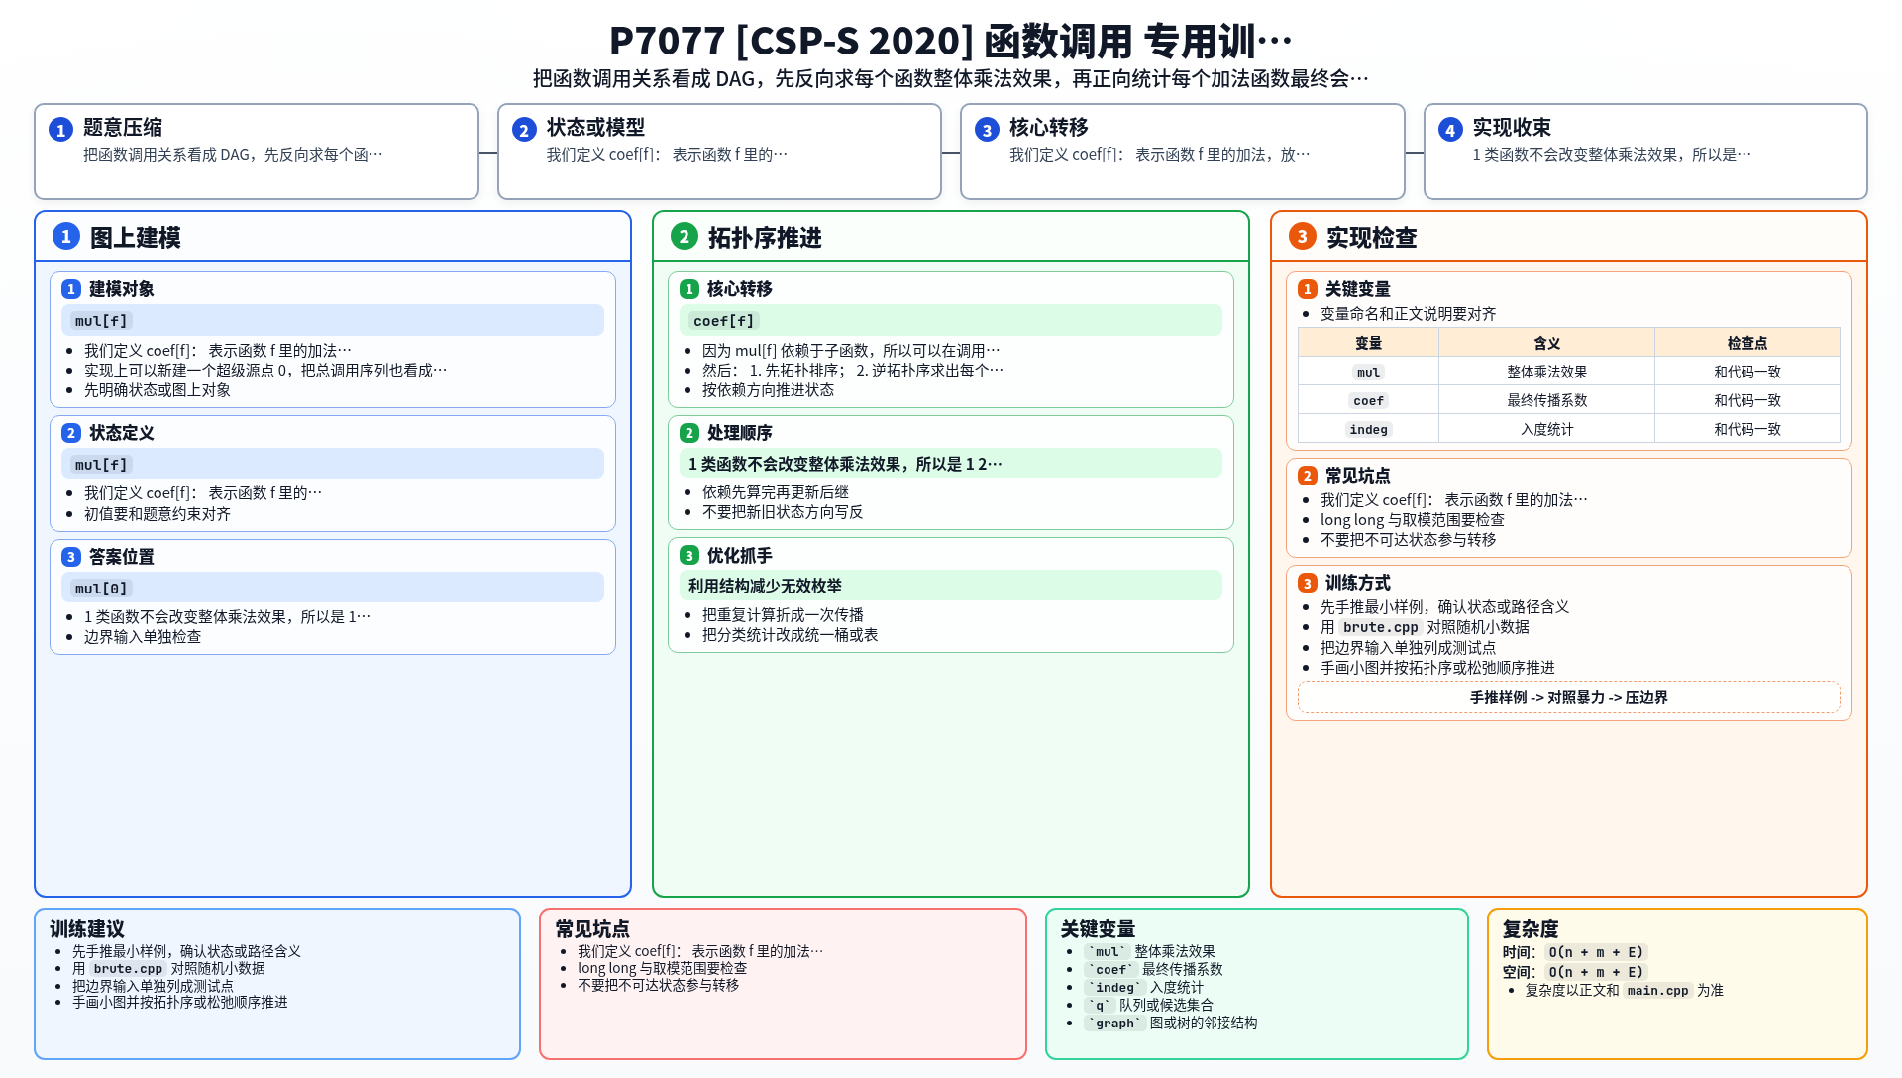Click the `graph` 图或树的邻接结构 item
The height and width of the screenshot is (1078, 1902).
[x=1171, y=1024]
